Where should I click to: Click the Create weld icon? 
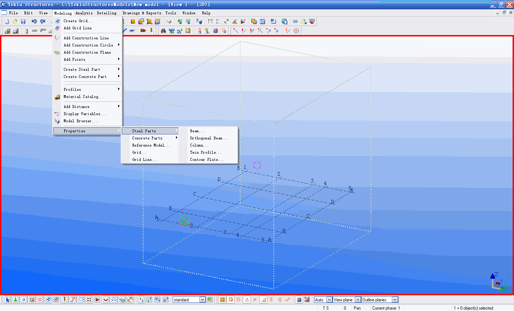(151, 31)
